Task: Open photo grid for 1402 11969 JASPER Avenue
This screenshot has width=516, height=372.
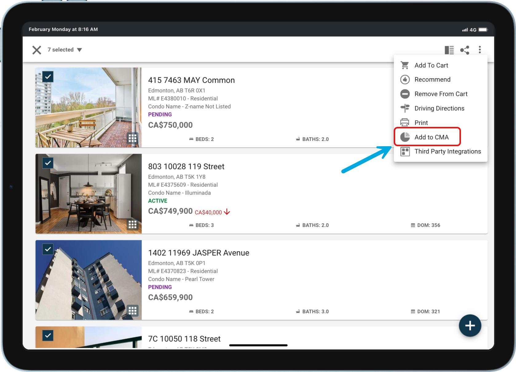Action: click(x=132, y=311)
